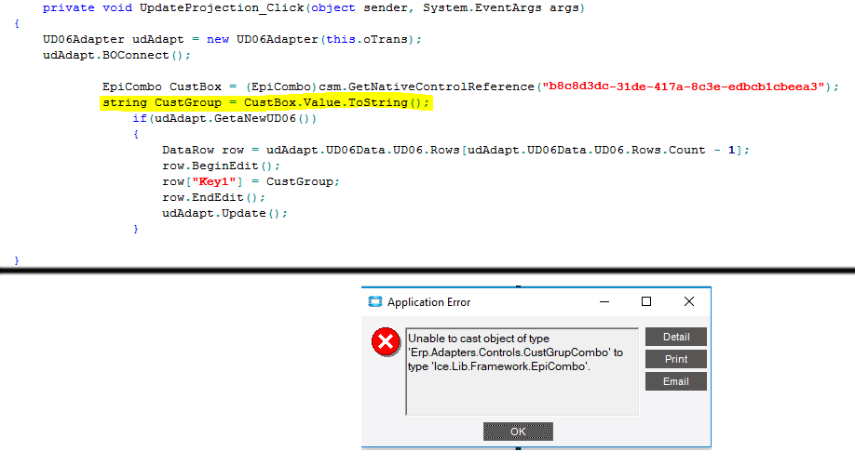Click 'Unable to cast object of type' text
The image size is (855, 465).
coord(479,339)
